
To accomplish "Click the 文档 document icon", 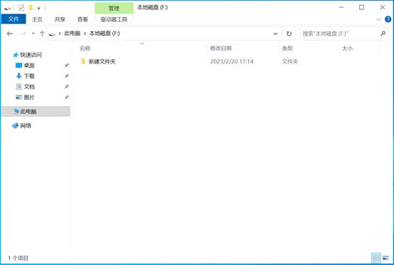I will pos(18,87).
